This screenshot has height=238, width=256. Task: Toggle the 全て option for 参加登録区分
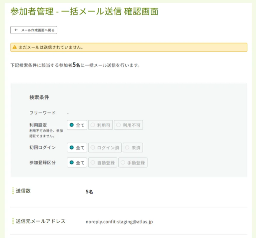click(77, 162)
